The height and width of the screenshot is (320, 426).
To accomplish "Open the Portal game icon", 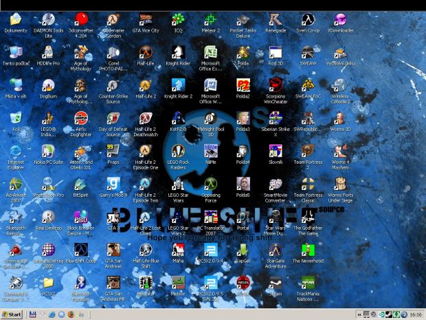I will [243, 217].
